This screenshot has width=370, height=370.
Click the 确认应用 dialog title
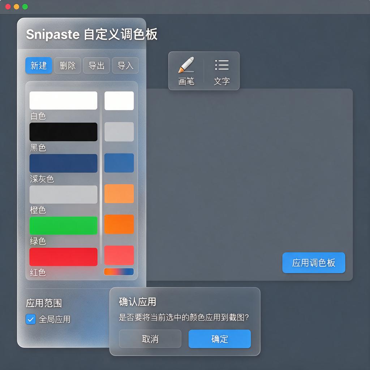(138, 302)
